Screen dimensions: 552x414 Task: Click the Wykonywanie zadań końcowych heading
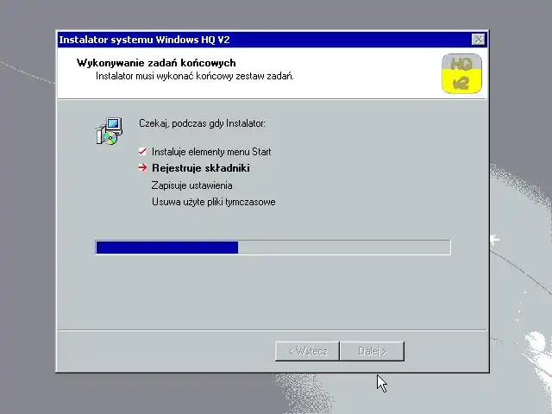156,63
